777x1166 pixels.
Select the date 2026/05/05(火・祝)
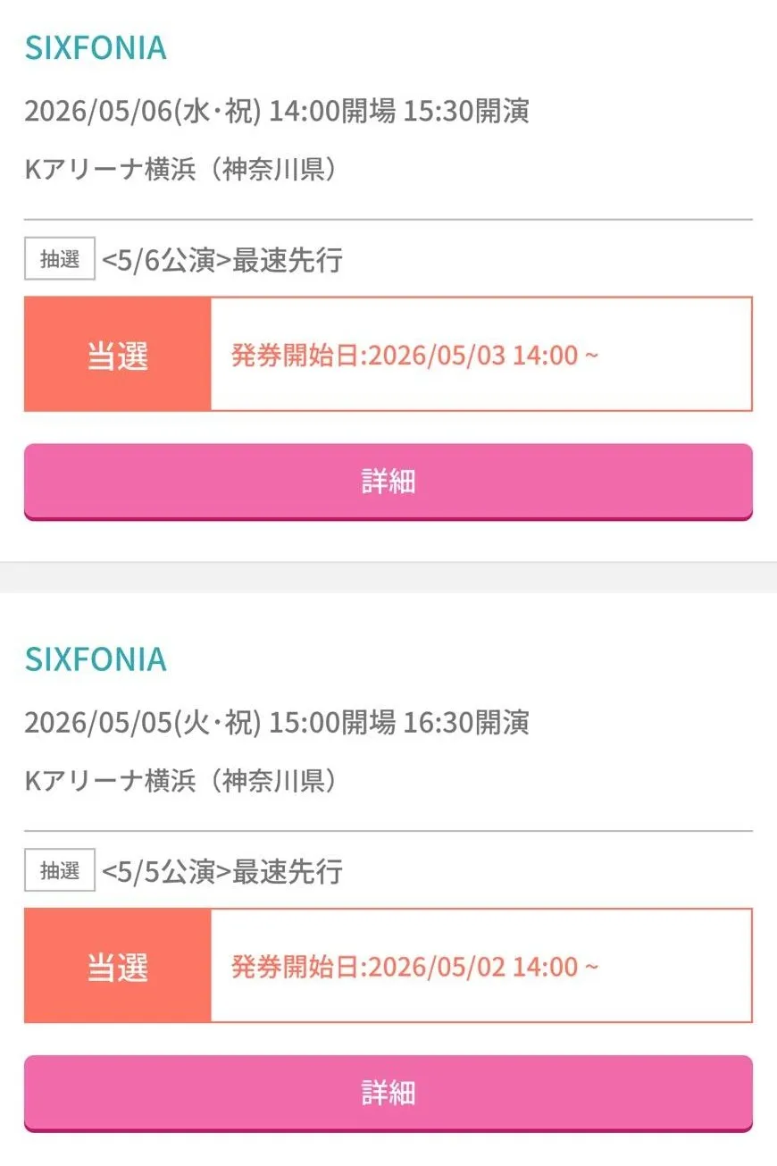click(x=143, y=722)
